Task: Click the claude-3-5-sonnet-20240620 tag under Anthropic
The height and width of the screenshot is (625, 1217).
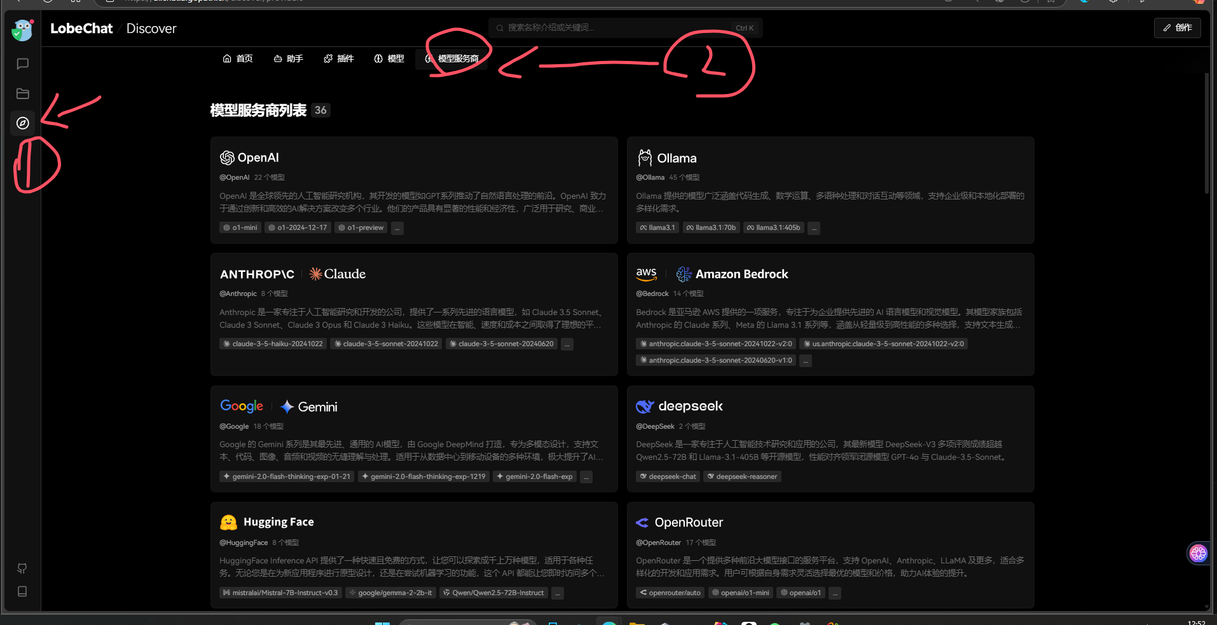Action: click(x=502, y=344)
